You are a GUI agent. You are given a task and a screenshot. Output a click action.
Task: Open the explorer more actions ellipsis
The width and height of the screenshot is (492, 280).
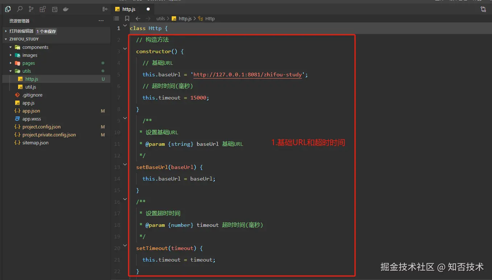(101, 21)
